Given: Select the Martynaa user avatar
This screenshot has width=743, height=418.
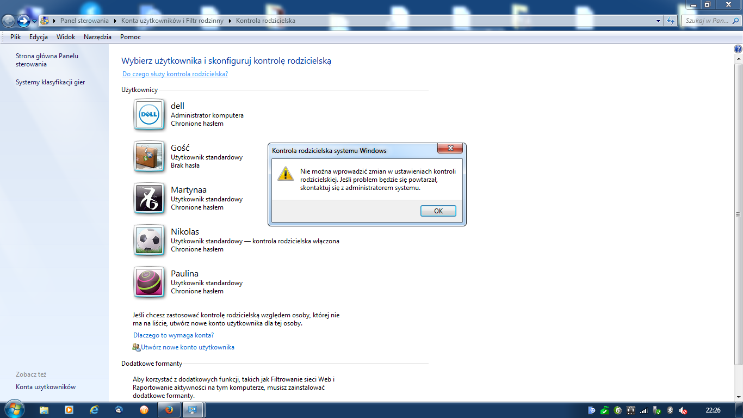Looking at the screenshot, I should coord(149,198).
